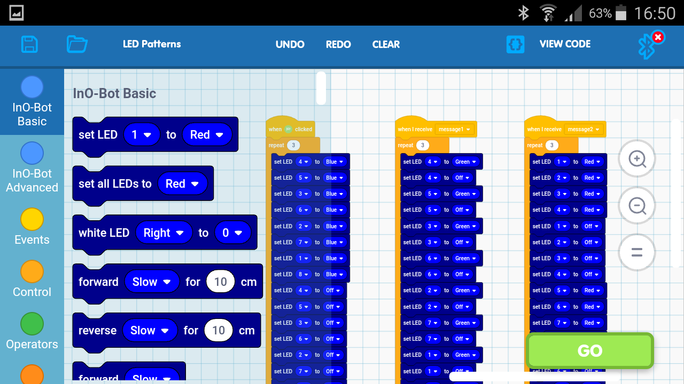Tap the mobile signal strength icon
Viewport: 684px width, 384px height.
[x=573, y=13]
